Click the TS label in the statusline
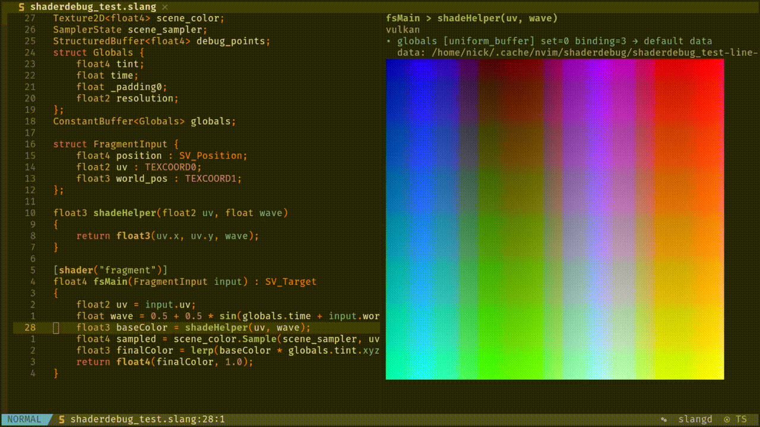Image resolution: width=760 pixels, height=427 pixels. tap(741, 419)
